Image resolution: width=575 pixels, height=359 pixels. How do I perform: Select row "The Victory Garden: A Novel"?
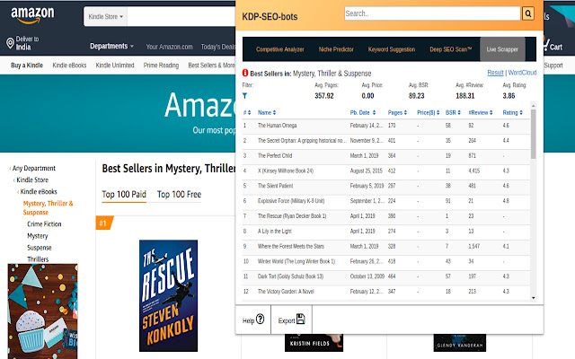click(386, 292)
